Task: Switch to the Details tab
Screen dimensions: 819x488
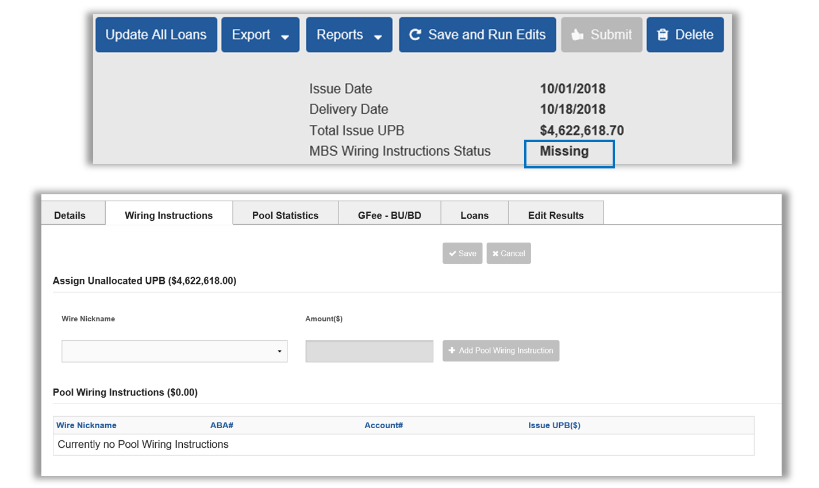Action: [x=73, y=213]
